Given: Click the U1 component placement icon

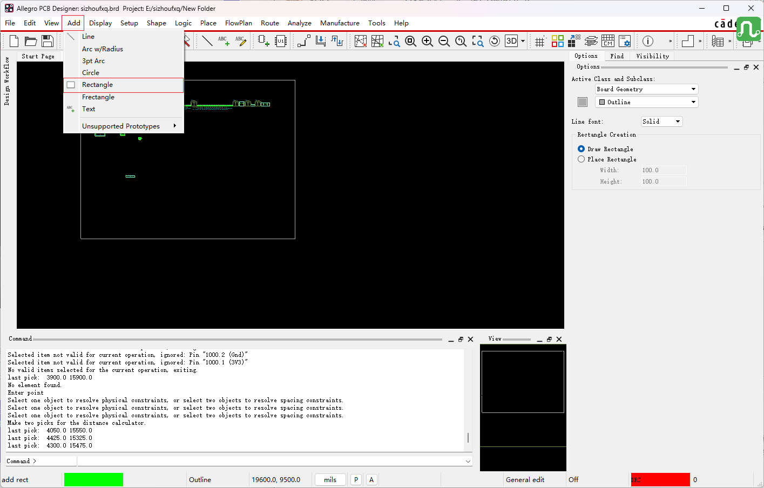Looking at the screenshot, I should [x=281, y=41].
